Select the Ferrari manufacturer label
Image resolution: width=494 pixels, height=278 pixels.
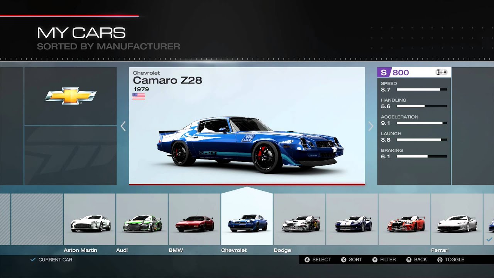(x=440, y=250)
